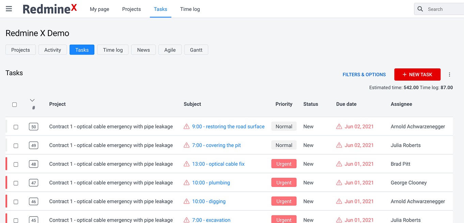Open task 13:00 - optical cable fix
Screen dimensions: 464x223
tap(218, 164)
